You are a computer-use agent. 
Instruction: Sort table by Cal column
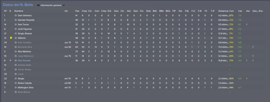(240, 11)
